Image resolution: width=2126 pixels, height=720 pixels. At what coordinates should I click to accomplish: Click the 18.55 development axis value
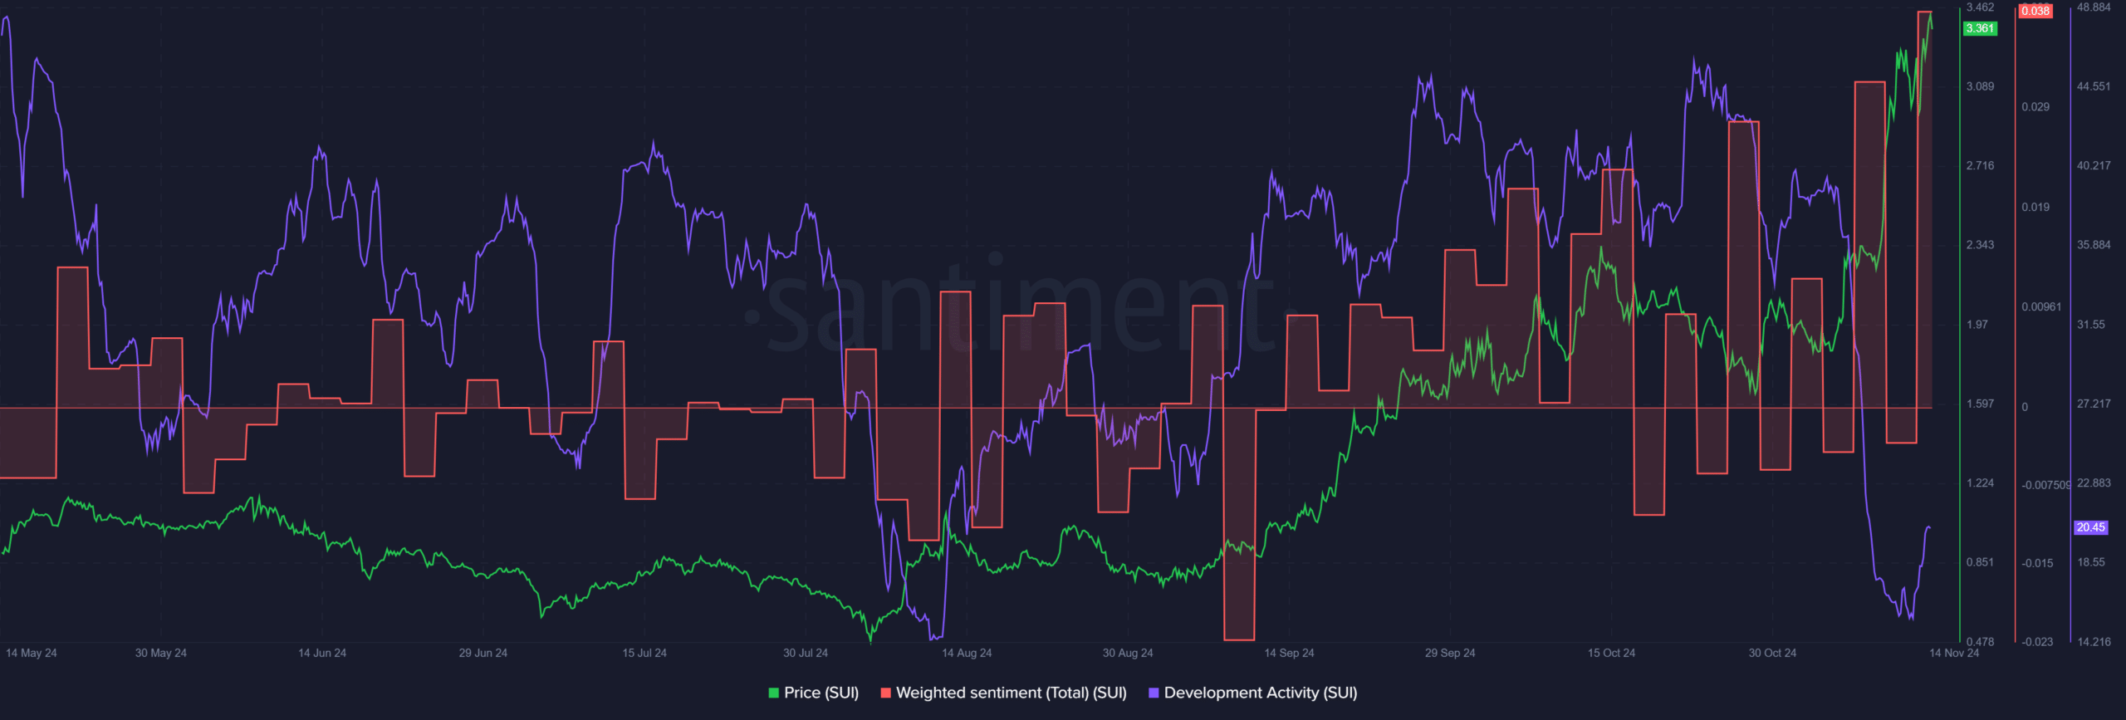(2091, 562)
